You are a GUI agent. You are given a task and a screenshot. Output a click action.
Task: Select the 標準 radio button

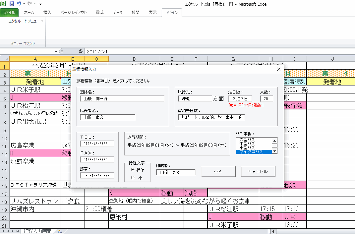133,169
